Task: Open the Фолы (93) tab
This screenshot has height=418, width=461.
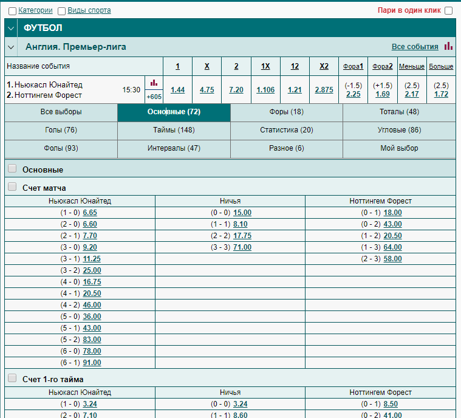Action: coord(61,148)
